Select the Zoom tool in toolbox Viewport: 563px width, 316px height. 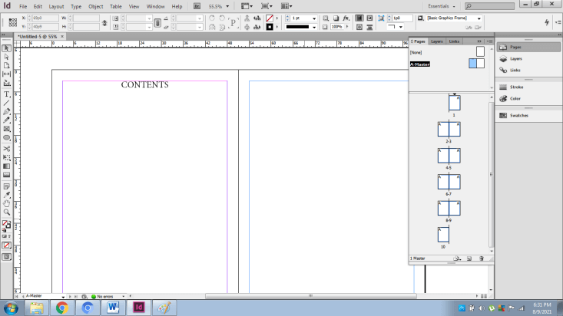tap(6, 212)
